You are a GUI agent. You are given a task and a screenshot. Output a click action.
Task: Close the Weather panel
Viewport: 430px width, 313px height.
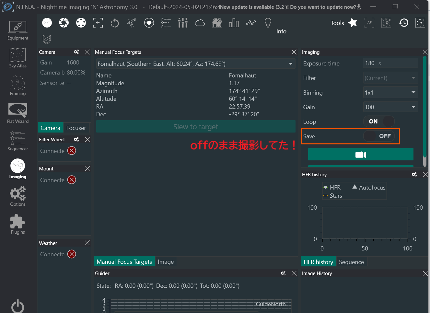pos(87,243)
